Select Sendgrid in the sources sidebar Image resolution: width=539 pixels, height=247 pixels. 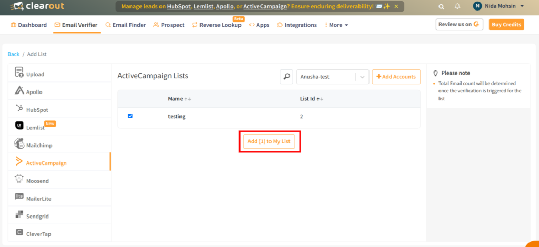point(59,215)
